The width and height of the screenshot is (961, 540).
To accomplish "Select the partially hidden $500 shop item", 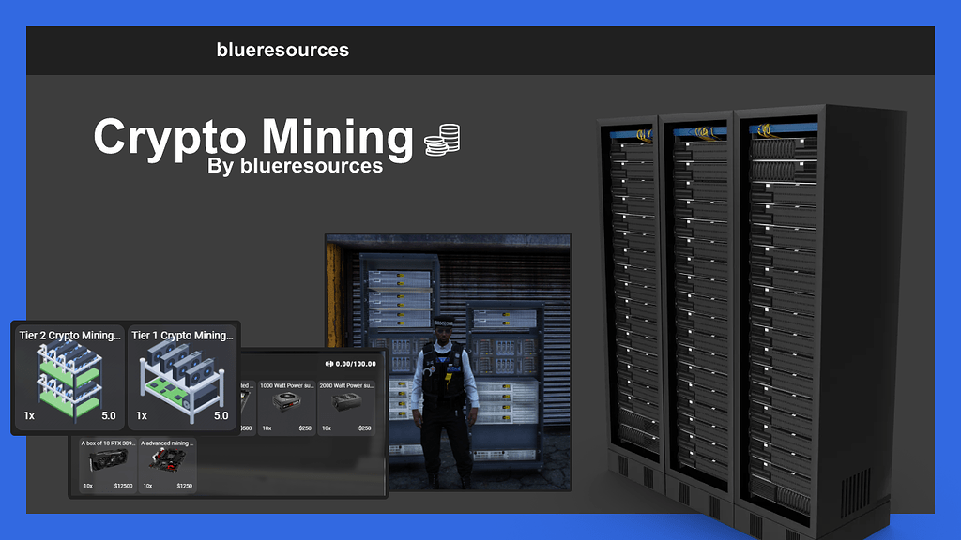I will 247,407.
